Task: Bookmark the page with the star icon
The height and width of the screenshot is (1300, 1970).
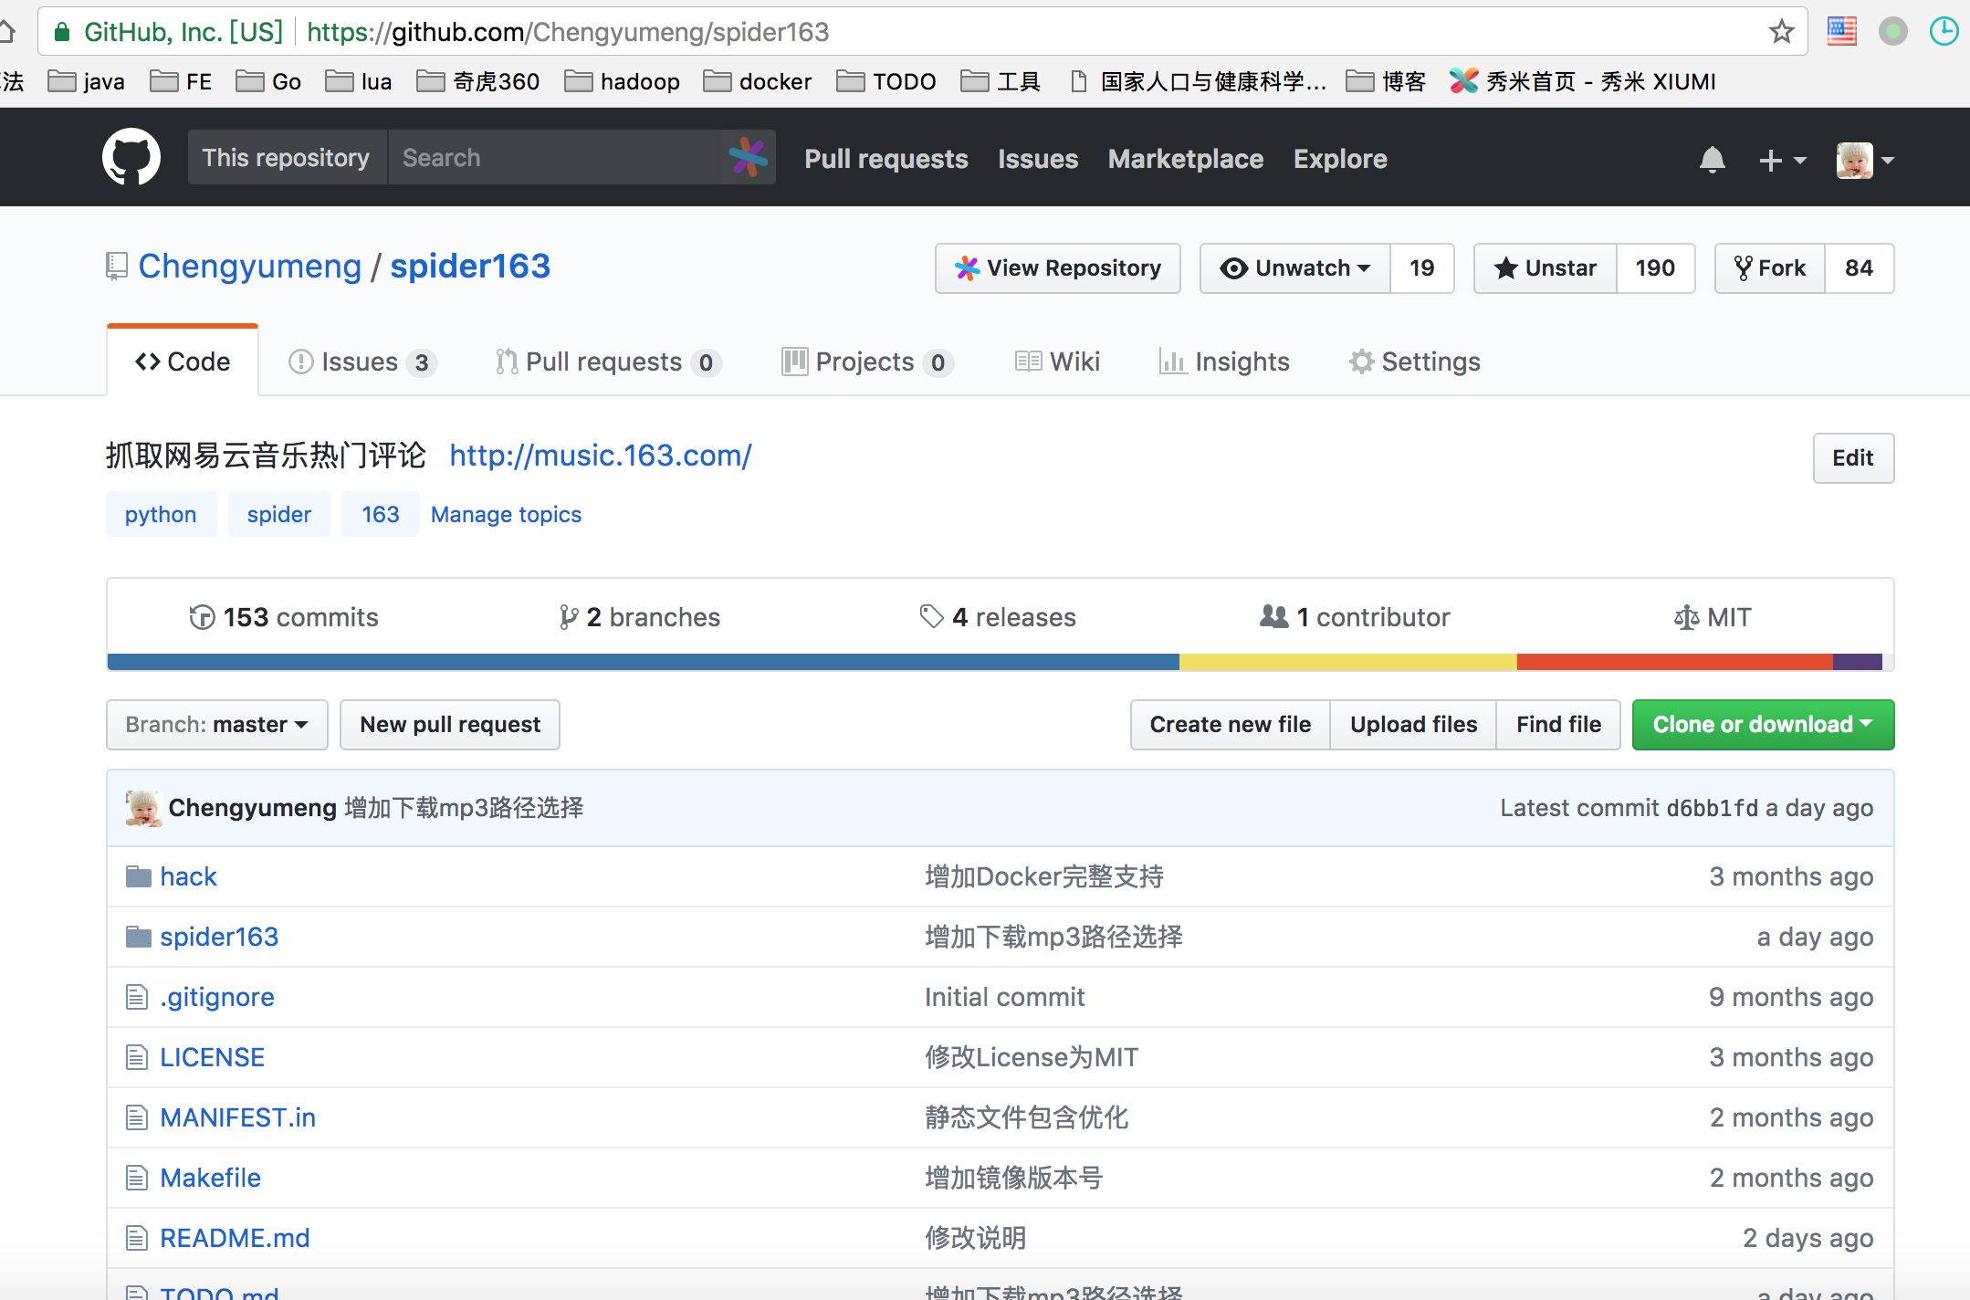Action: coord(1780,32)
